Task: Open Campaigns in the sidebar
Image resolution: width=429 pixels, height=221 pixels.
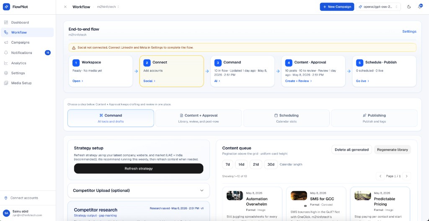Action: point(27,42)
